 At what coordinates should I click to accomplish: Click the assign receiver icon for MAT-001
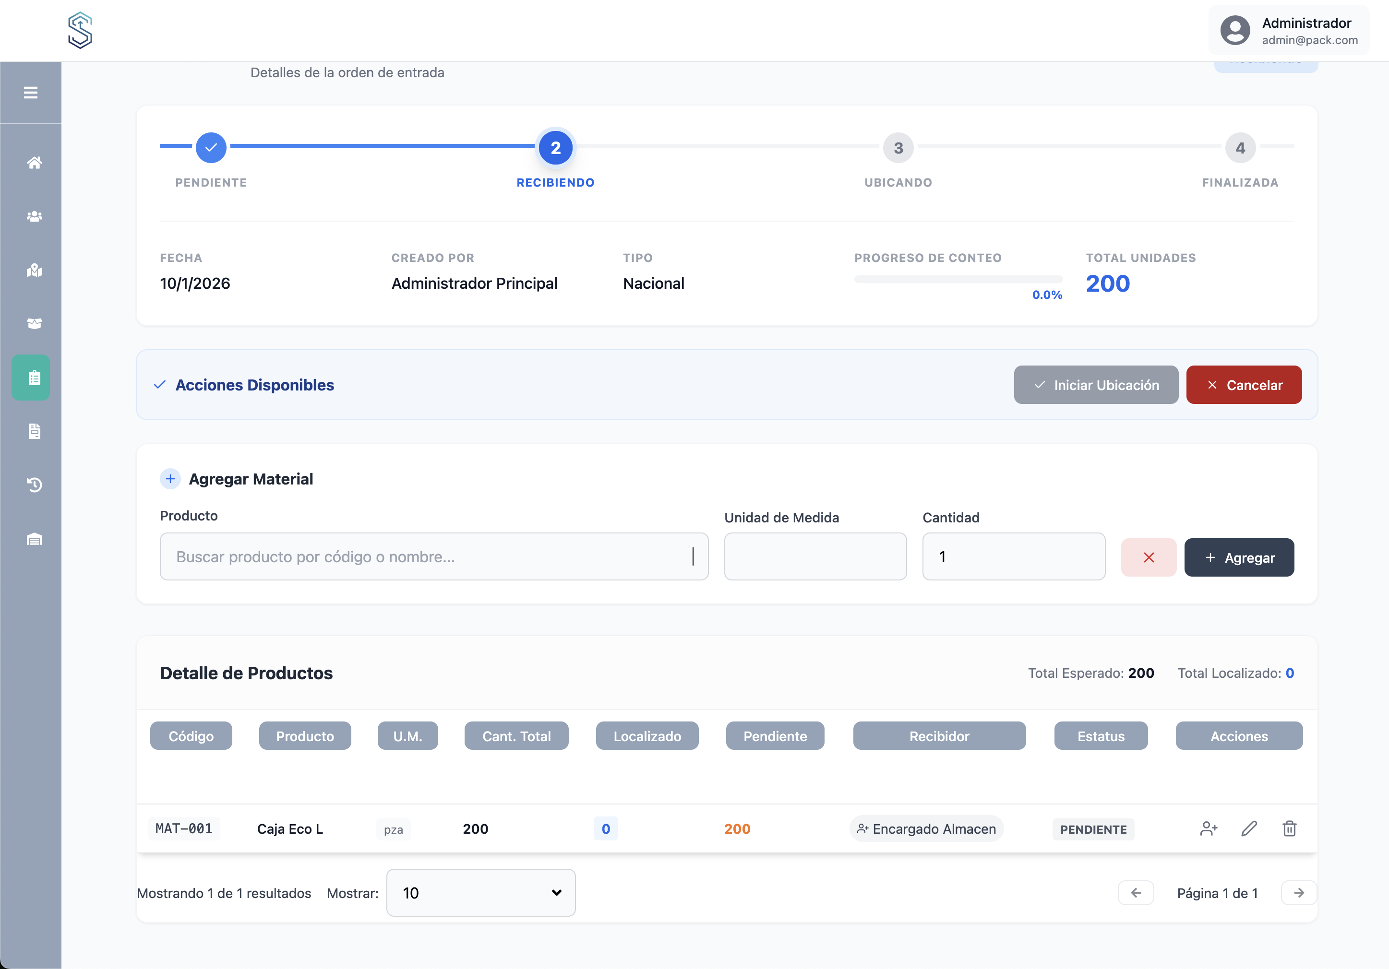coord(1208,828)
